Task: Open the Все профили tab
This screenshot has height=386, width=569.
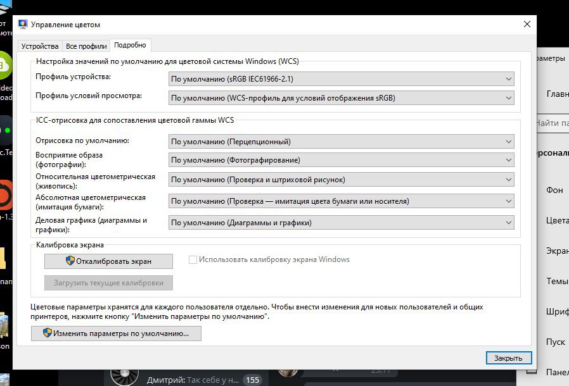Action: [x=86, y=46]
